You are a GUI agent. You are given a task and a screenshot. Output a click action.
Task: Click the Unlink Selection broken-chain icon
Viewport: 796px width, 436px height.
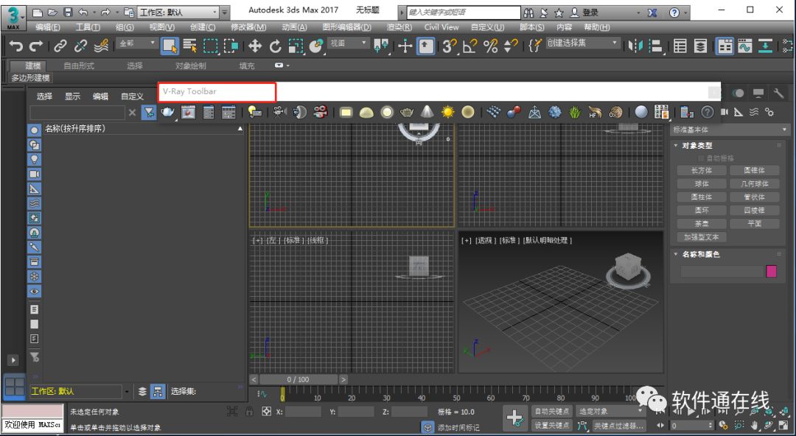(80, 46)
